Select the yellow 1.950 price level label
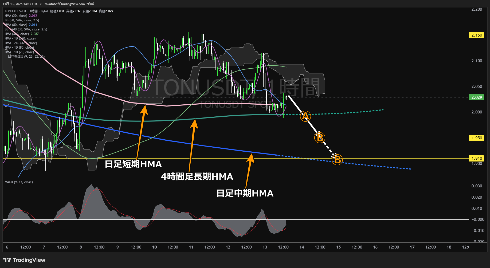 (477, 138)
